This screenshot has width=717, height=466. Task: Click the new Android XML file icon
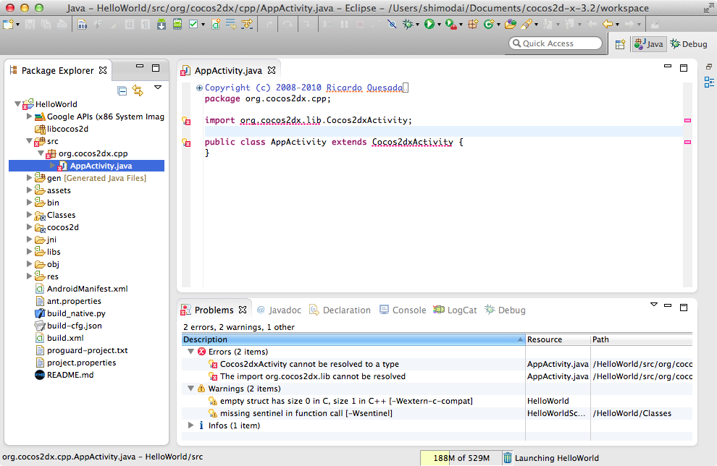216,24
